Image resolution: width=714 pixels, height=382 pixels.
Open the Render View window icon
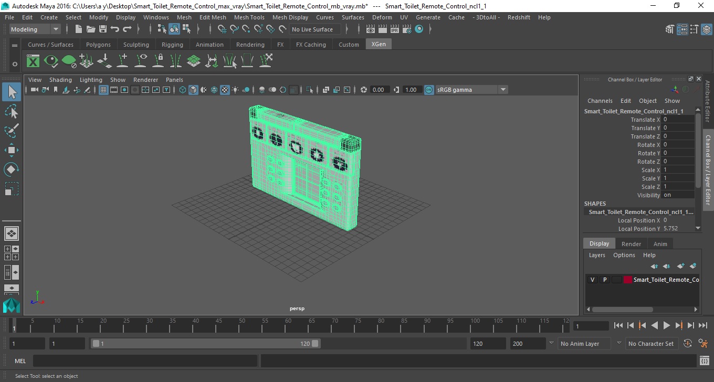point(371,29)
